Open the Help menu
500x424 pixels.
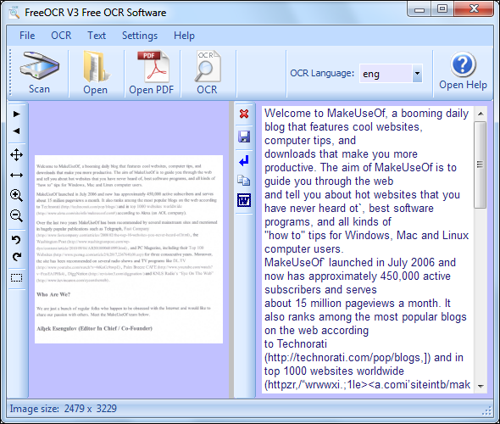point(184,36)
